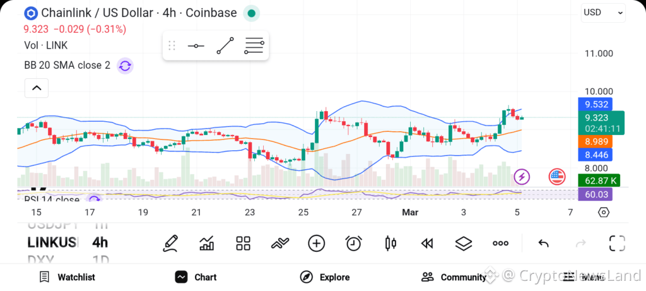Select the 4h timeframe button
Screen dimensions: 646x291
point(100,242)
